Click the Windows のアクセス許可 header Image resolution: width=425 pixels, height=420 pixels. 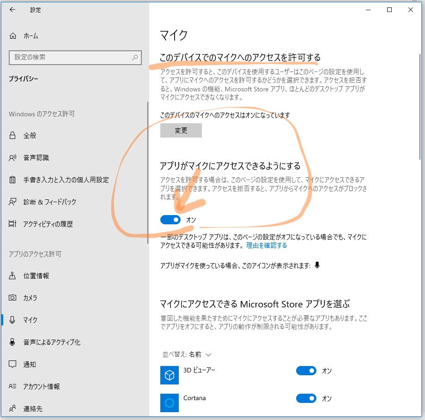coord(42,114)
